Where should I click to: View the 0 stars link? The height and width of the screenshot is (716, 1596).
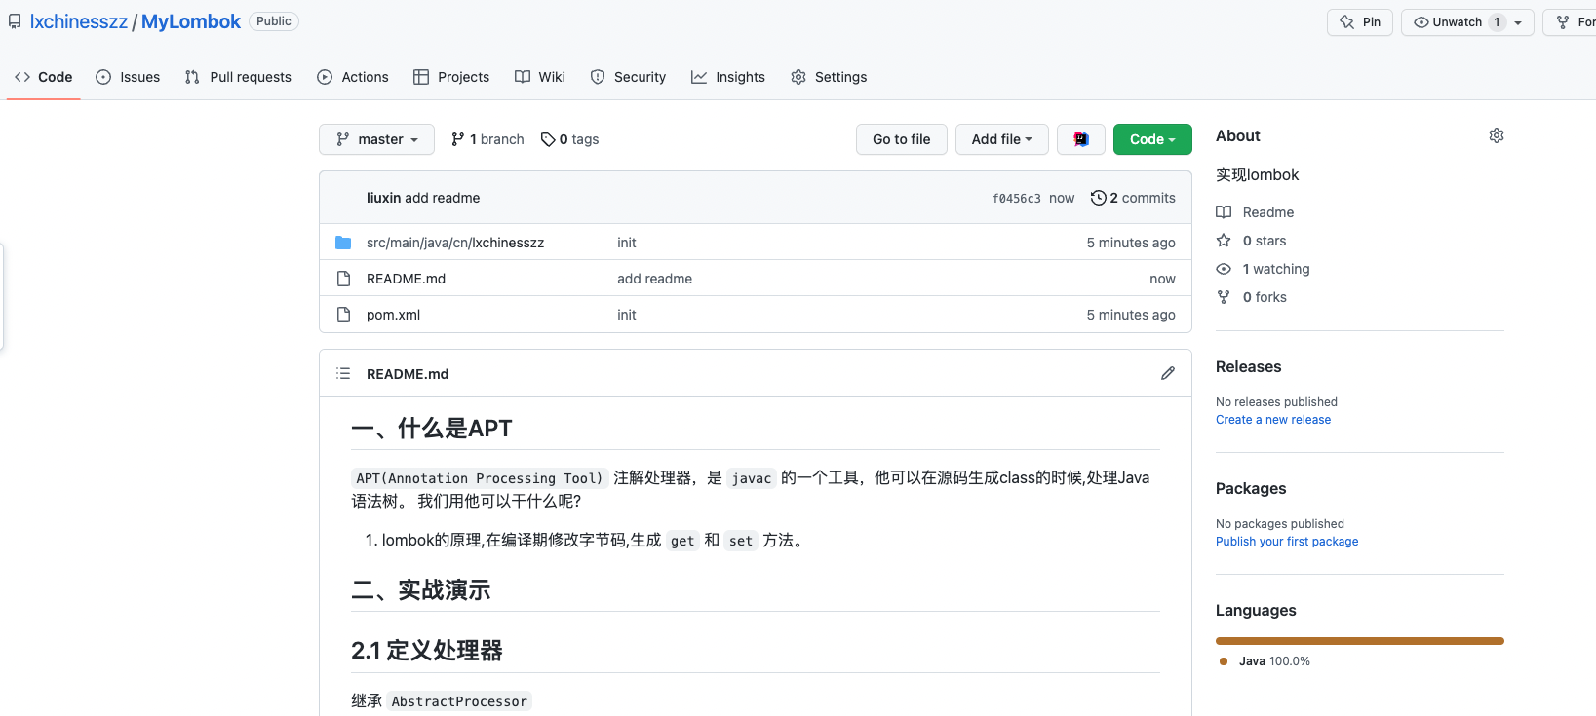click(1251, 241)
